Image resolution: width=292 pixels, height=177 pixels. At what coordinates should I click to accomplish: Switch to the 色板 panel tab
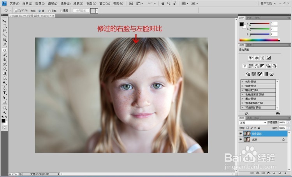[249, 18]
